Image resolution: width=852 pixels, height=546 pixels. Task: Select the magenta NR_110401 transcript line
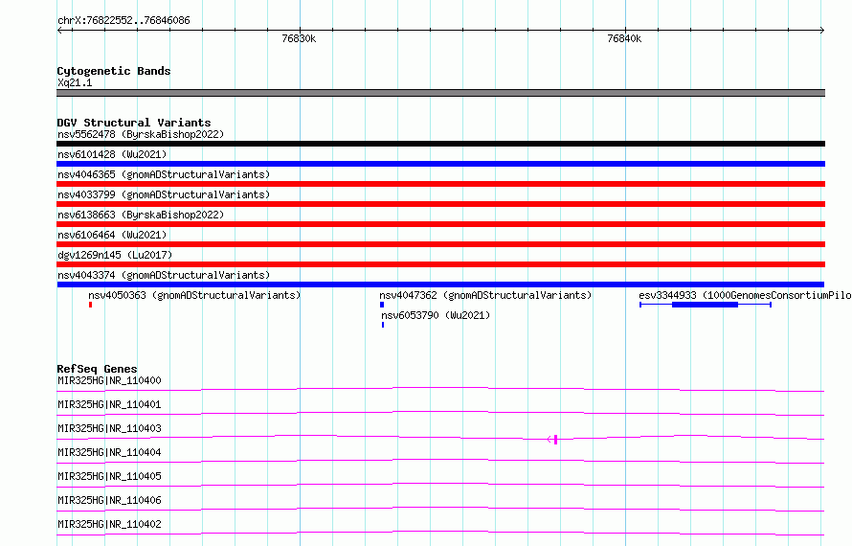440,413
